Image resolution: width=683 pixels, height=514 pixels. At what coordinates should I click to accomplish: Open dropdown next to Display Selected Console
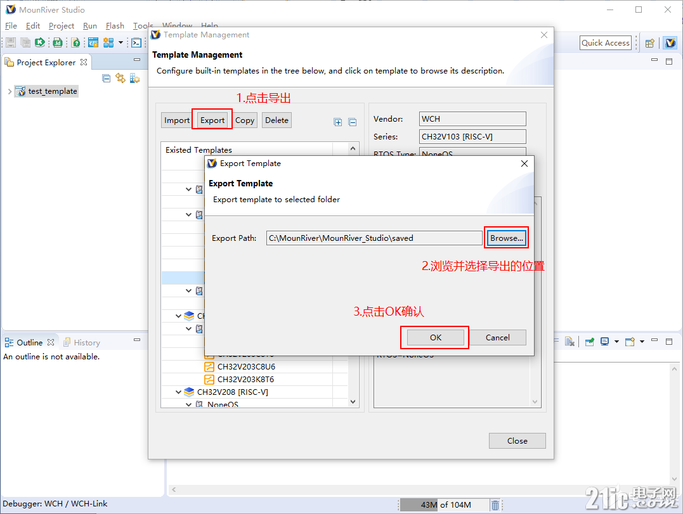(x=616, y=342)
